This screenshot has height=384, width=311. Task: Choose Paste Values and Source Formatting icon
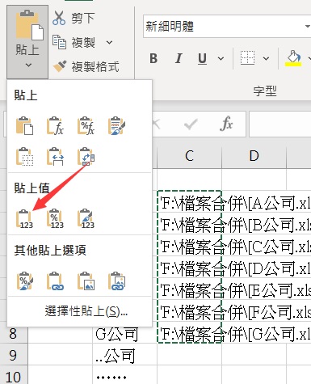point(86,219)
